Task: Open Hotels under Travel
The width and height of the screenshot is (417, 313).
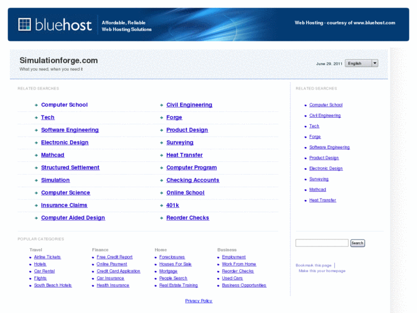Action: [x=40, y=264]
